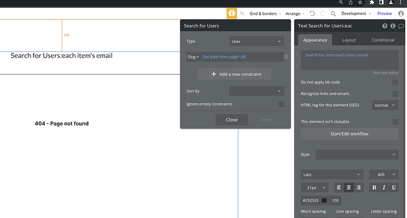Click Get path from page URL expression
This screenshot has width=407, height=218.
tap(225, 57)
